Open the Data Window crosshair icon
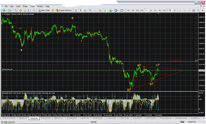 tap(20, 10)
